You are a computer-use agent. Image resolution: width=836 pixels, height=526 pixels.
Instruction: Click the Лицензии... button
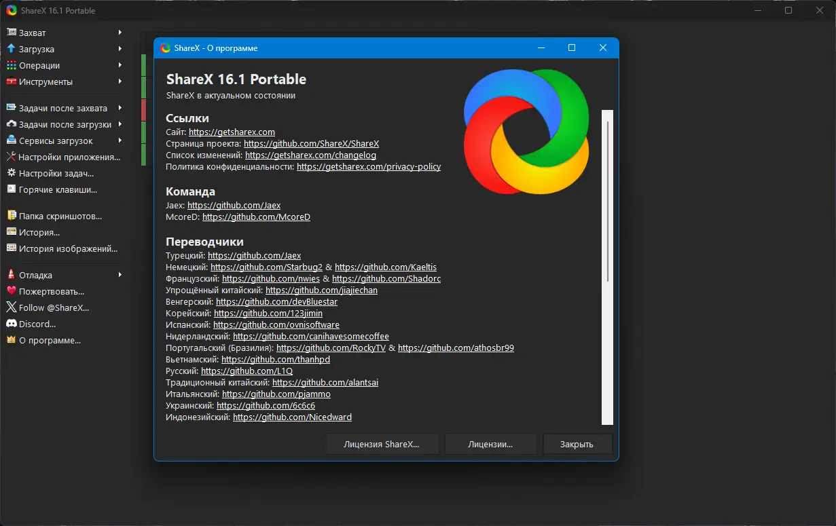(490, 444)
